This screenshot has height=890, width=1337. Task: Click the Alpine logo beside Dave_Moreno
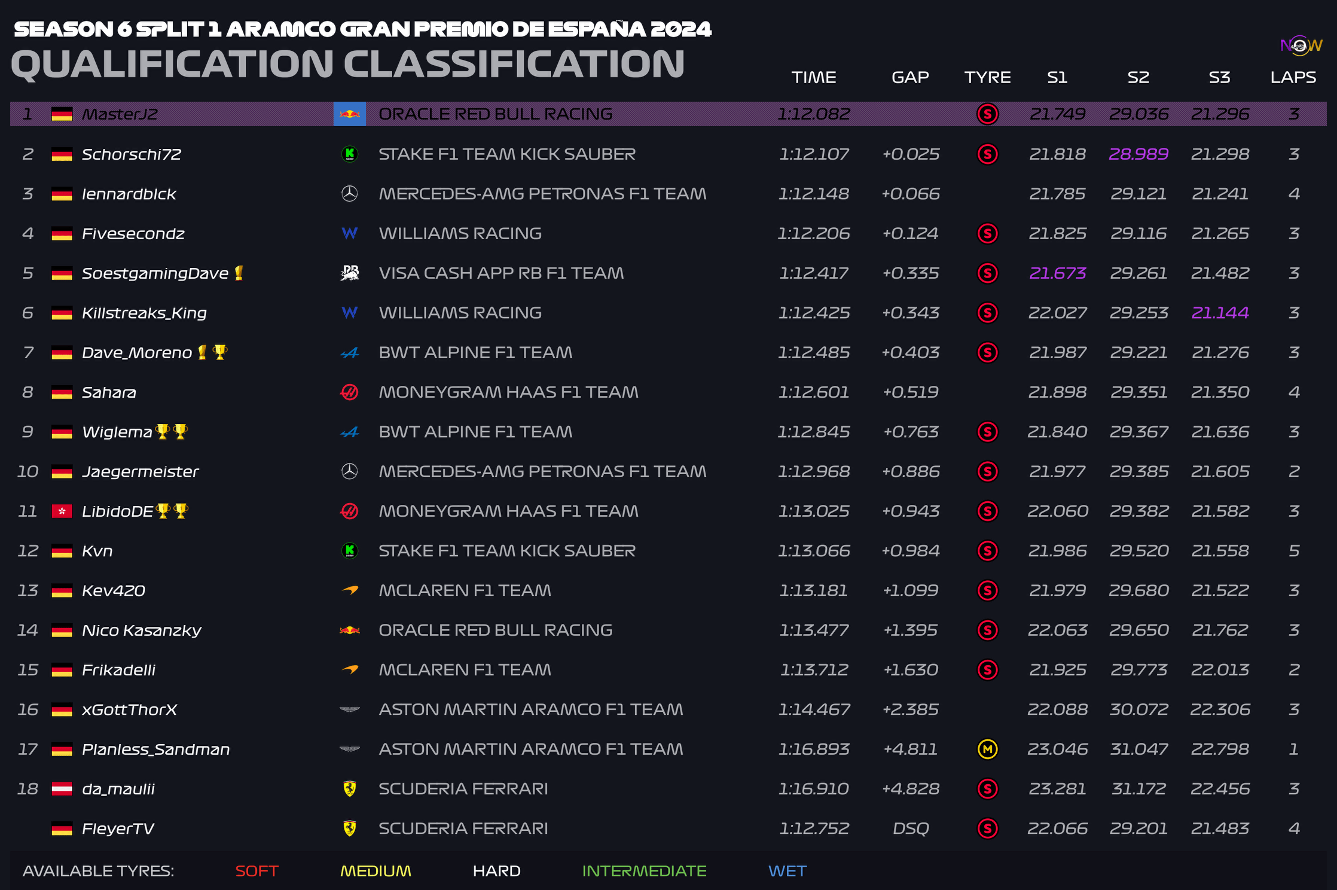tap(350, 353)
